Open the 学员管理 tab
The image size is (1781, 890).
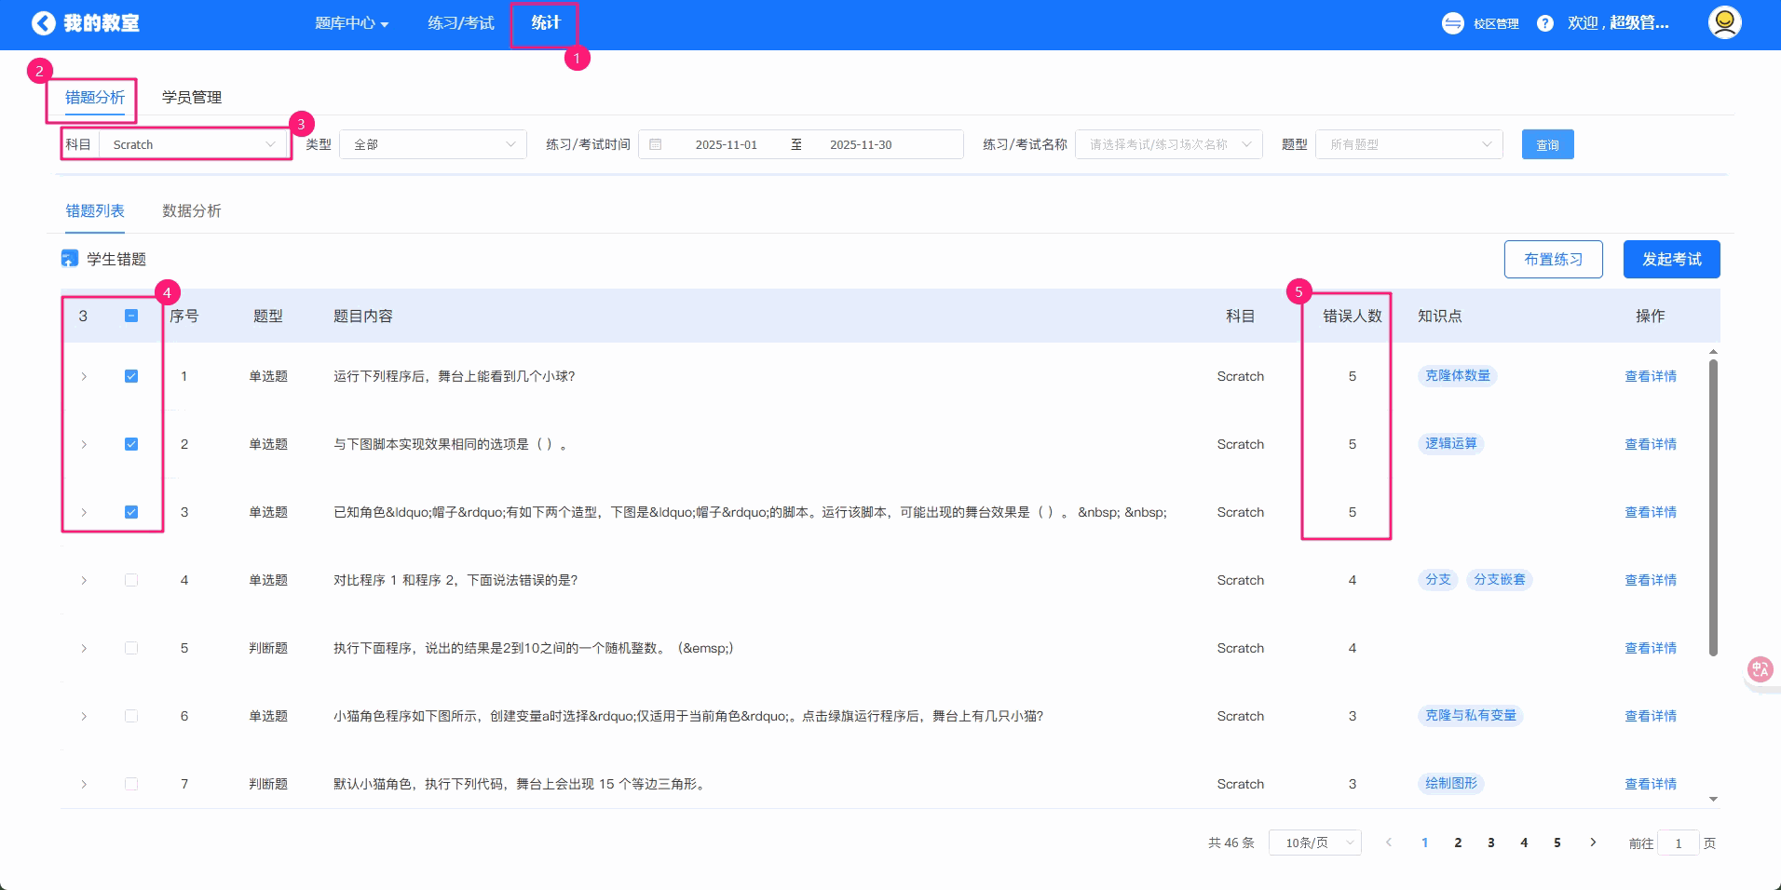191,98
